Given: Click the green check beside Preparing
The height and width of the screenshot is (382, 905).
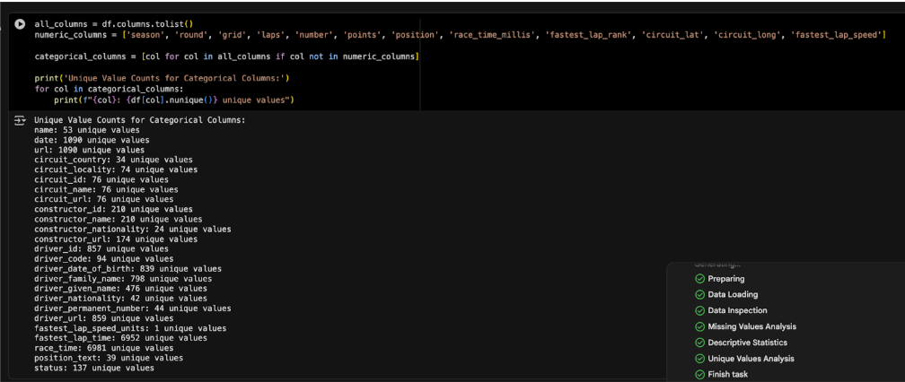Looking at the screenshot, I should coord(699,279).
